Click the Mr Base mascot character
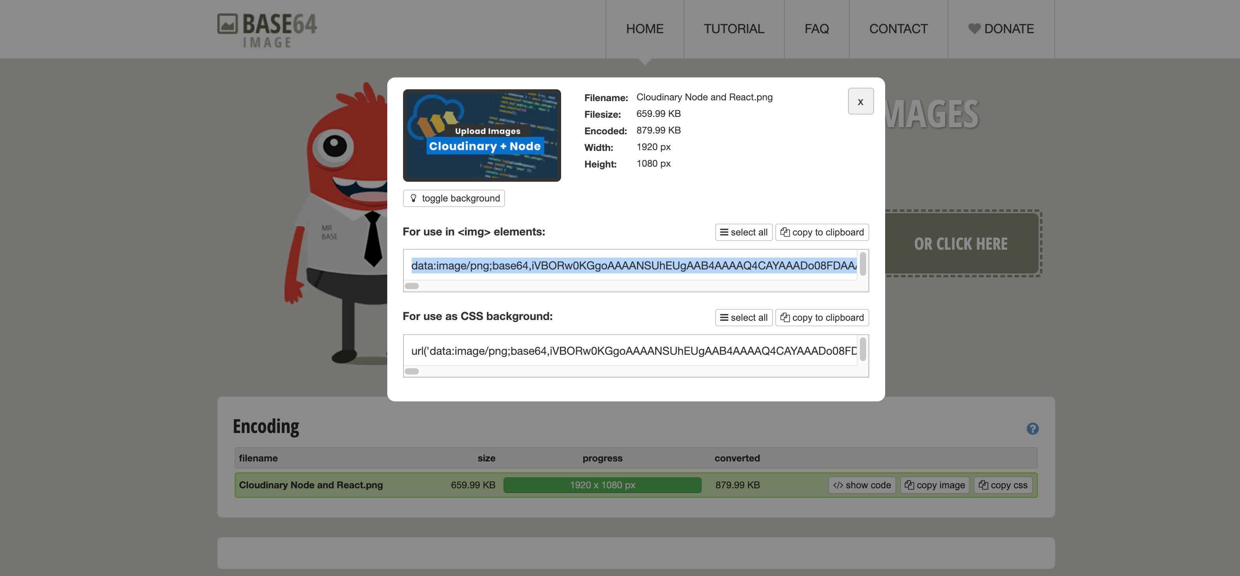 [x=336, y=224]
